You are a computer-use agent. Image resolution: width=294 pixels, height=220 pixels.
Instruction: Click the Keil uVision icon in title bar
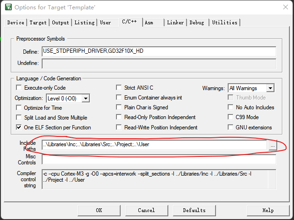(8, 7)
